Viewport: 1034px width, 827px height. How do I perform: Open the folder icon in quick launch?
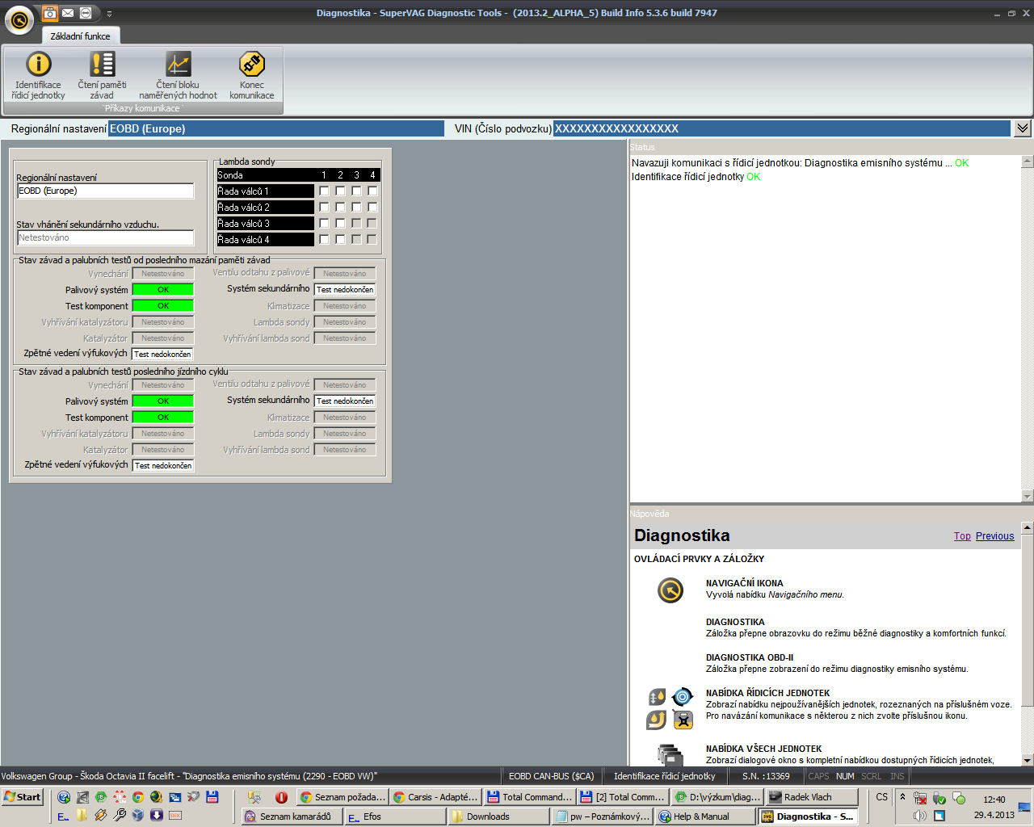point(82,816)
